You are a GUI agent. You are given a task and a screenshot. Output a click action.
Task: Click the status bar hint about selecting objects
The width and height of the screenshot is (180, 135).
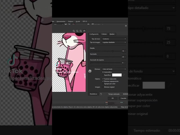85,107
